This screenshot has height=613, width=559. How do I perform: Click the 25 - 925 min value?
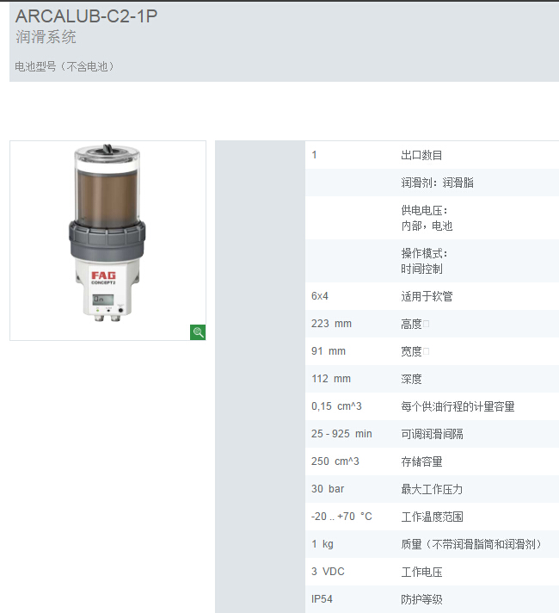coord(341,434)
